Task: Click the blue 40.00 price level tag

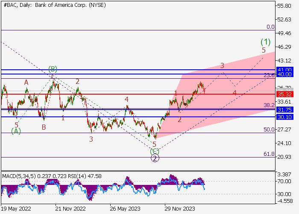Action: point(284,74)
